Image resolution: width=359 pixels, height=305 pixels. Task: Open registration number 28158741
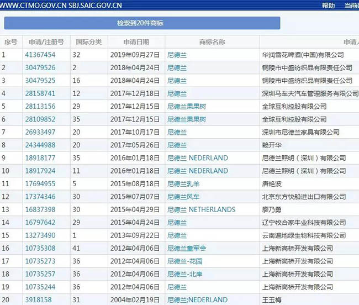click(x=40, y=93)
